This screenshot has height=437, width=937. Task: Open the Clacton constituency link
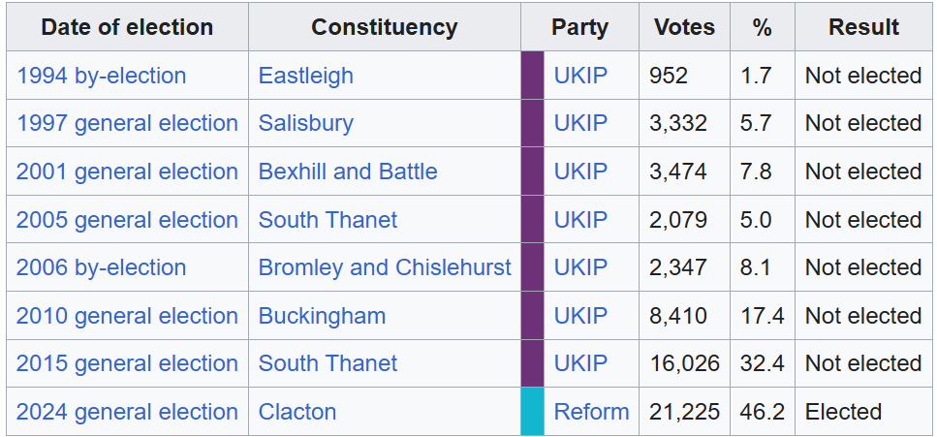(x=297, y=412)
